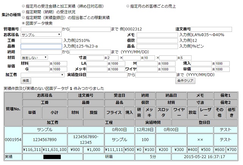Click the 個数 input field

pos(157,41)
